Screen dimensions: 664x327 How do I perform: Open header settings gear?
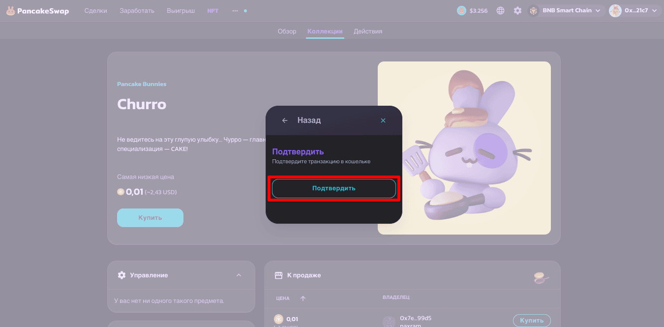(x=517, y=10)
